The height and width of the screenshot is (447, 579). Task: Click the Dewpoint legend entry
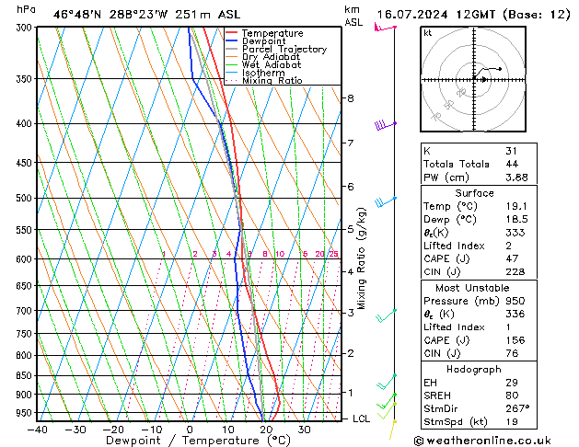(x=256, y=41)
